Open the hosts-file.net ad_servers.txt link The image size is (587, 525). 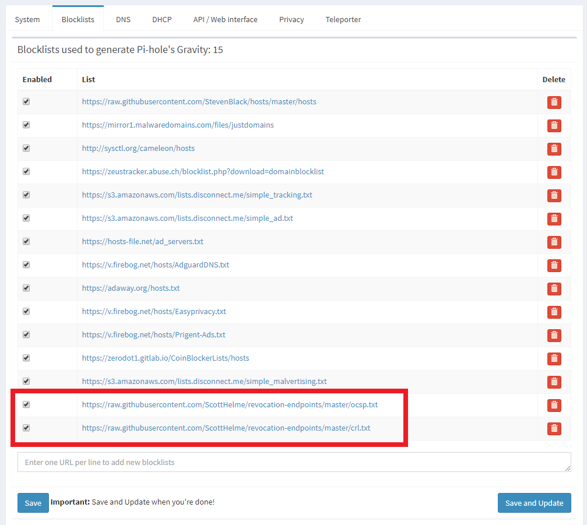coord(143,242)
